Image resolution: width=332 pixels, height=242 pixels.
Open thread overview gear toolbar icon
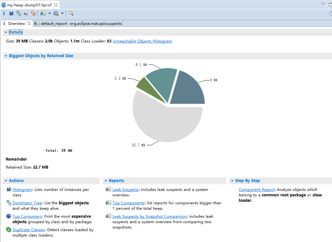tap(33, 13)
